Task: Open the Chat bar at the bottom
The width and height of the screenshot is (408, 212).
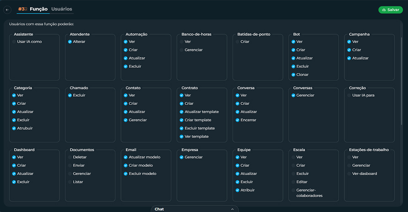Action: pos(195,209)
